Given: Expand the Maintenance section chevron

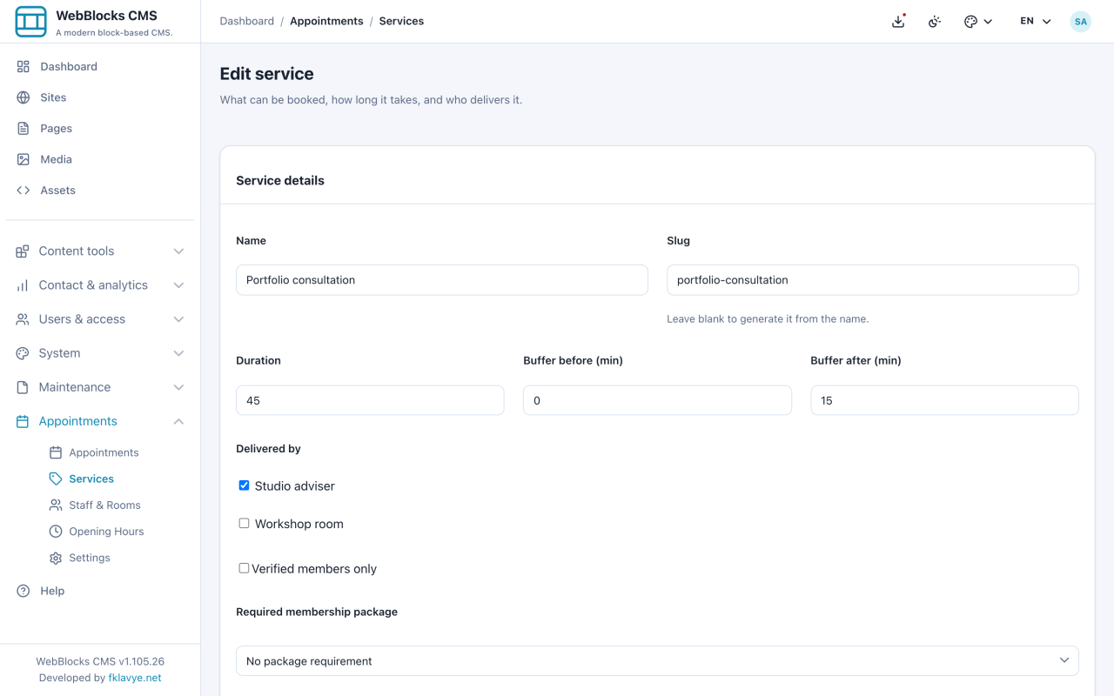Looking at the screenshot, I should (x=178, y=387).
